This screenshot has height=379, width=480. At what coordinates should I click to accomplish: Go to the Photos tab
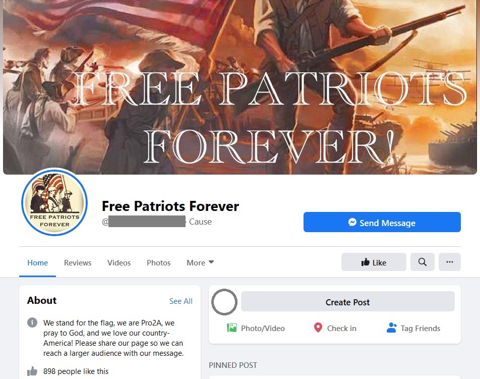(x=158, y=262)
